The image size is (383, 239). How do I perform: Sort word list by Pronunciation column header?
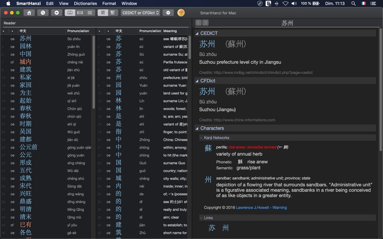78,31
